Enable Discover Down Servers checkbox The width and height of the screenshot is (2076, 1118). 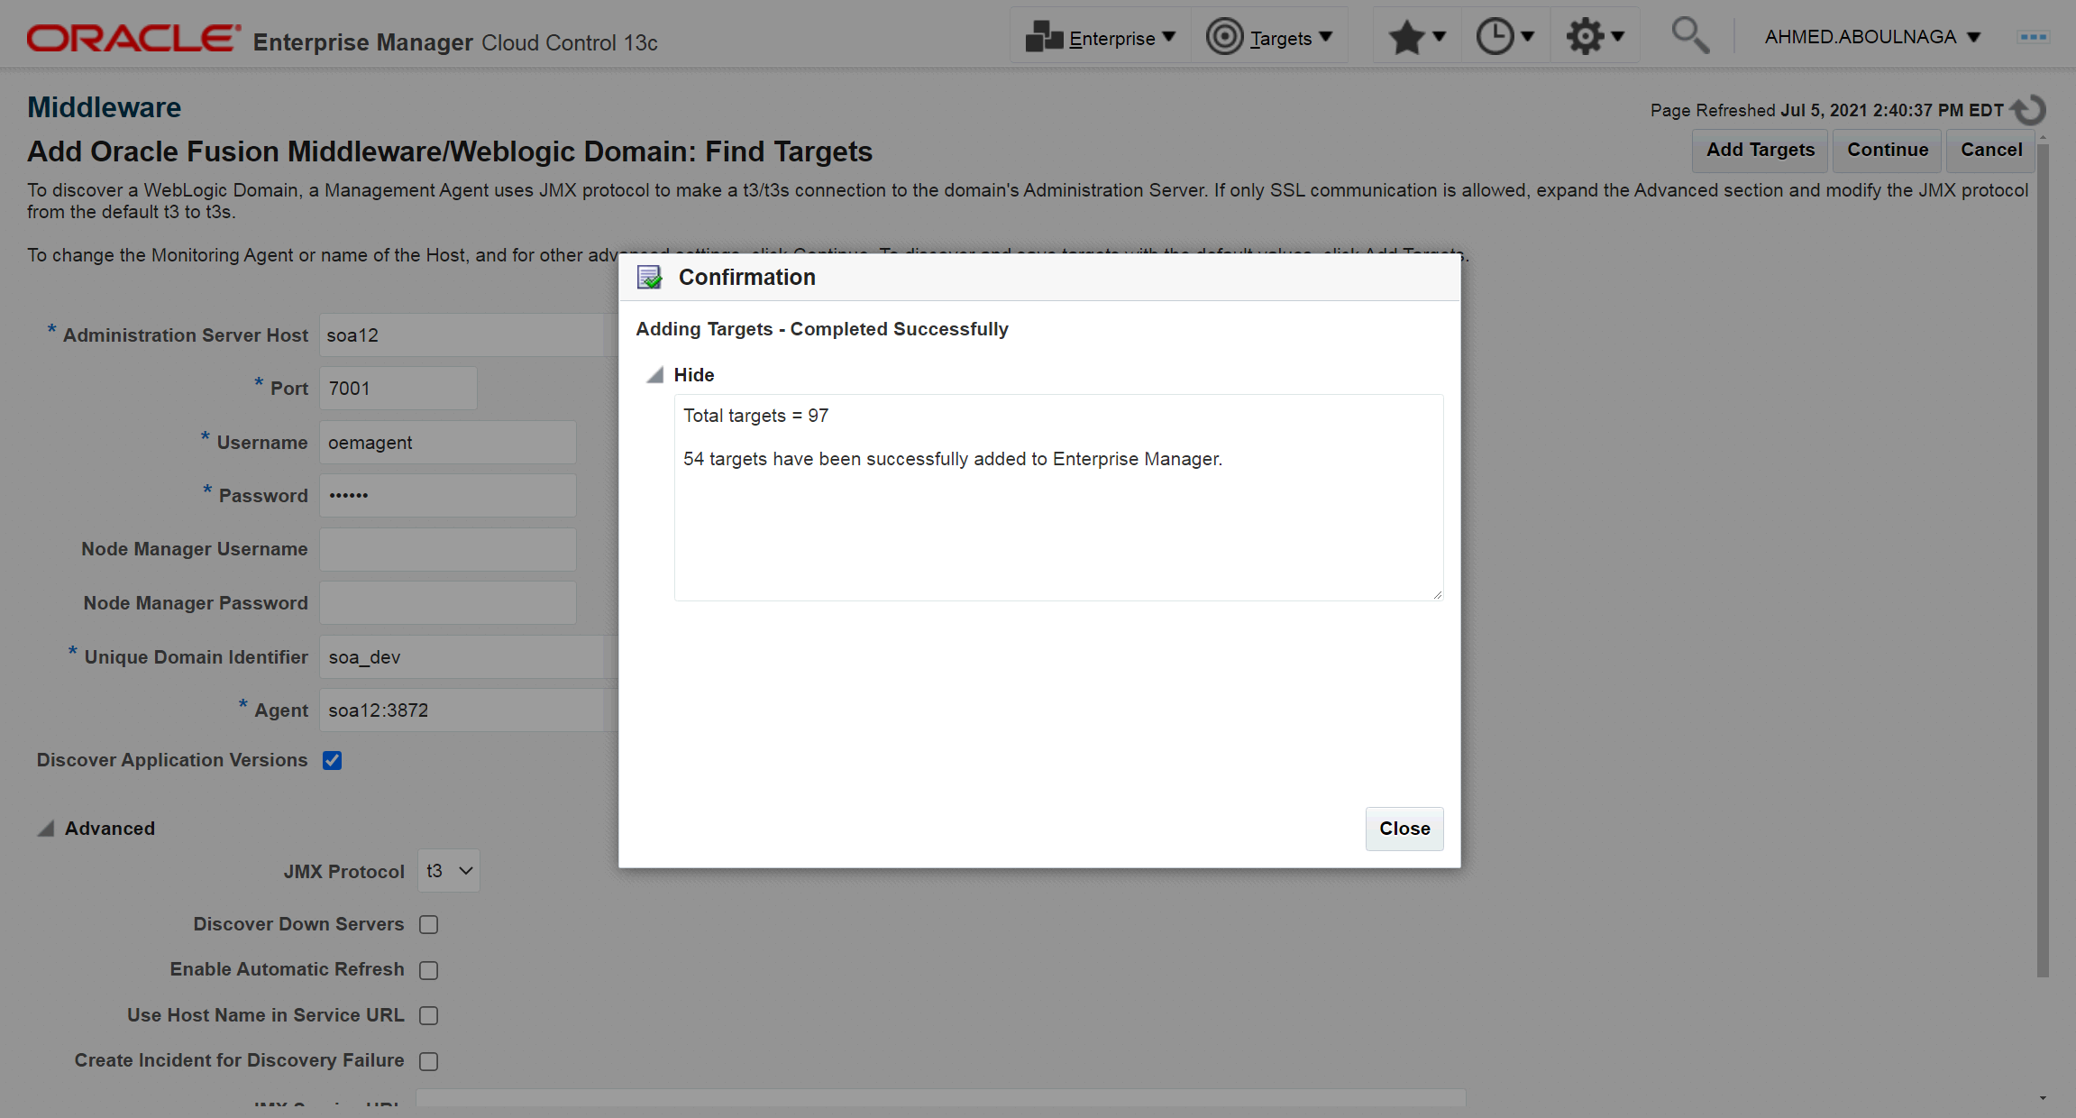429,925
